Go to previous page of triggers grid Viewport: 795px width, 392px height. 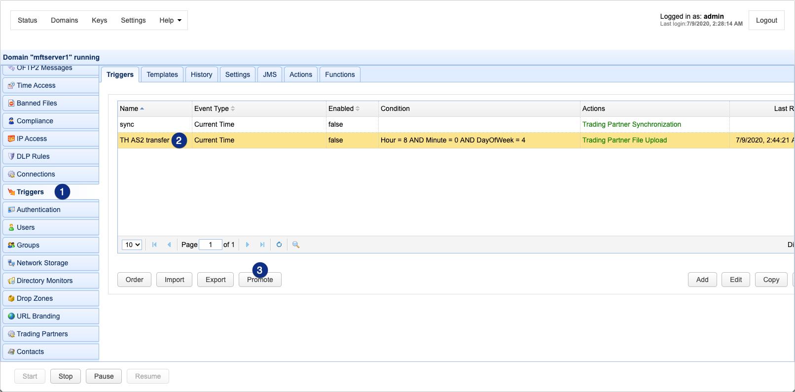click(169, 245)
